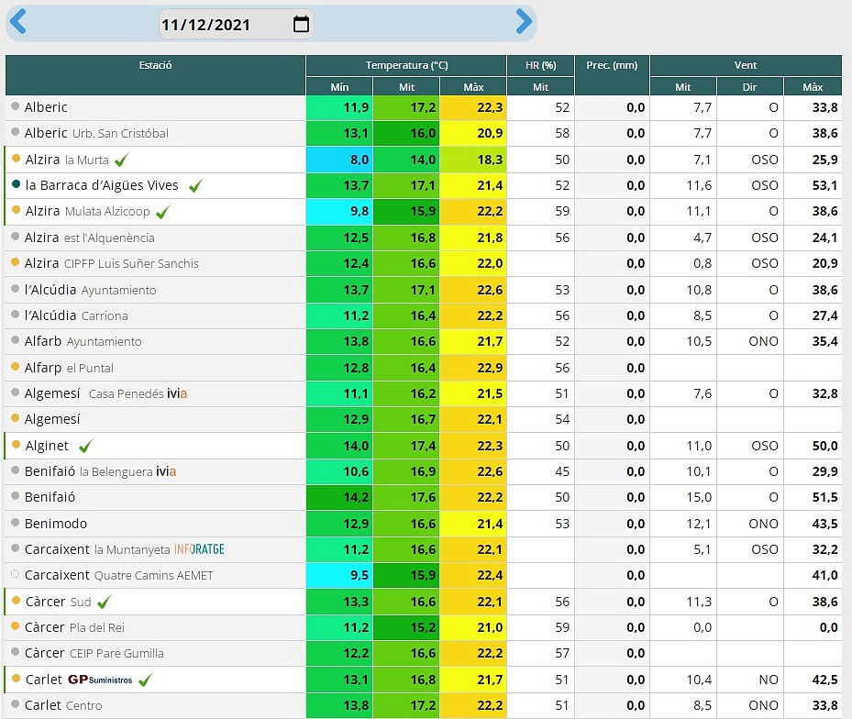Sort by temperature Màx column header
This screenshot has height=719, width=852.
click(x=473, y=87)
